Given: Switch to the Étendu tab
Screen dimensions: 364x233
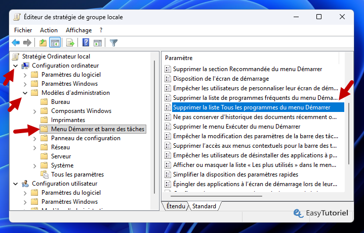Looking at the screenshot, I should (x=176, y=206).
